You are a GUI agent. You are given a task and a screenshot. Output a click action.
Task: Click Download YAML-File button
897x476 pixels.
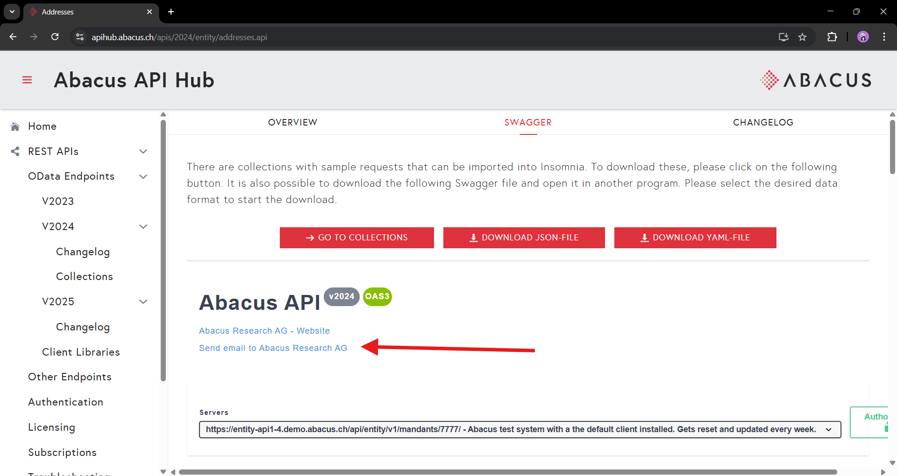click(695, 238)
